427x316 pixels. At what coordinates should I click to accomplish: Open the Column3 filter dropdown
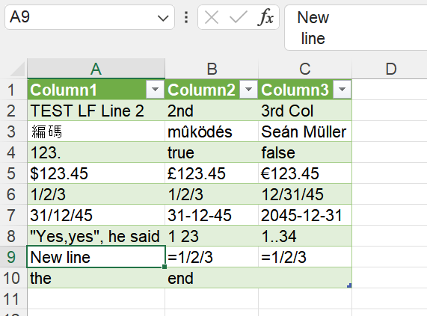click(342, 89)
